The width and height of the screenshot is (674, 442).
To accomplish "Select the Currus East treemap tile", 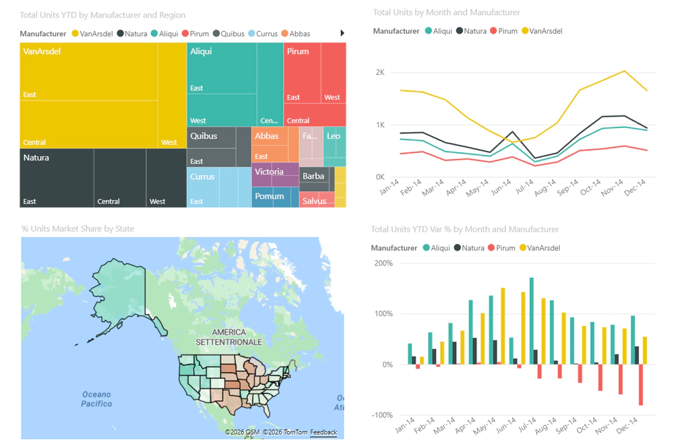I will pos(203,187).
